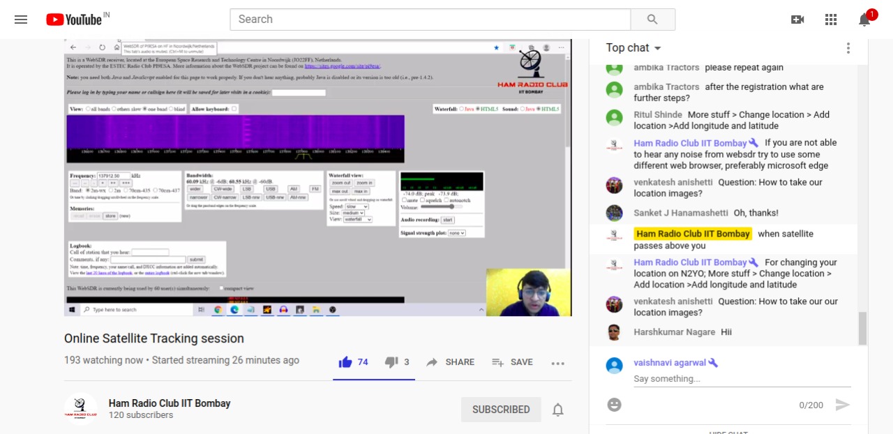This screenshot has width=893, height=434.
Task: Click the SUBSCRIBED button
Action: [x=501, y=410]
